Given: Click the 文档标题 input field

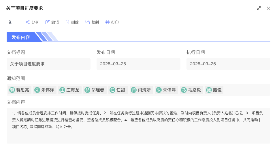Looking at the screenshot, I should click(x=49, y=64).
